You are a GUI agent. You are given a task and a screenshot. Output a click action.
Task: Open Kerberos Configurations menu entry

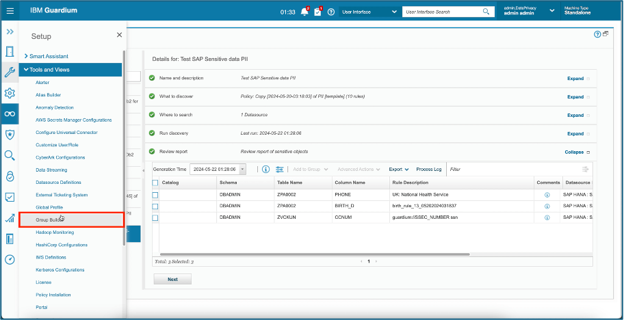coord(60,270)
